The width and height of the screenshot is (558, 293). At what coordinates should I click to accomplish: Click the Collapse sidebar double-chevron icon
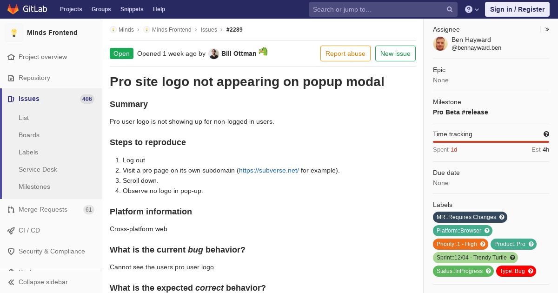click(11, 282)
